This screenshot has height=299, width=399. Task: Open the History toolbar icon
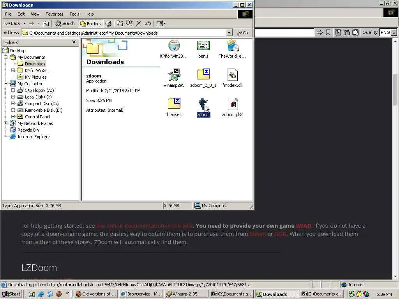click(108, 23)
